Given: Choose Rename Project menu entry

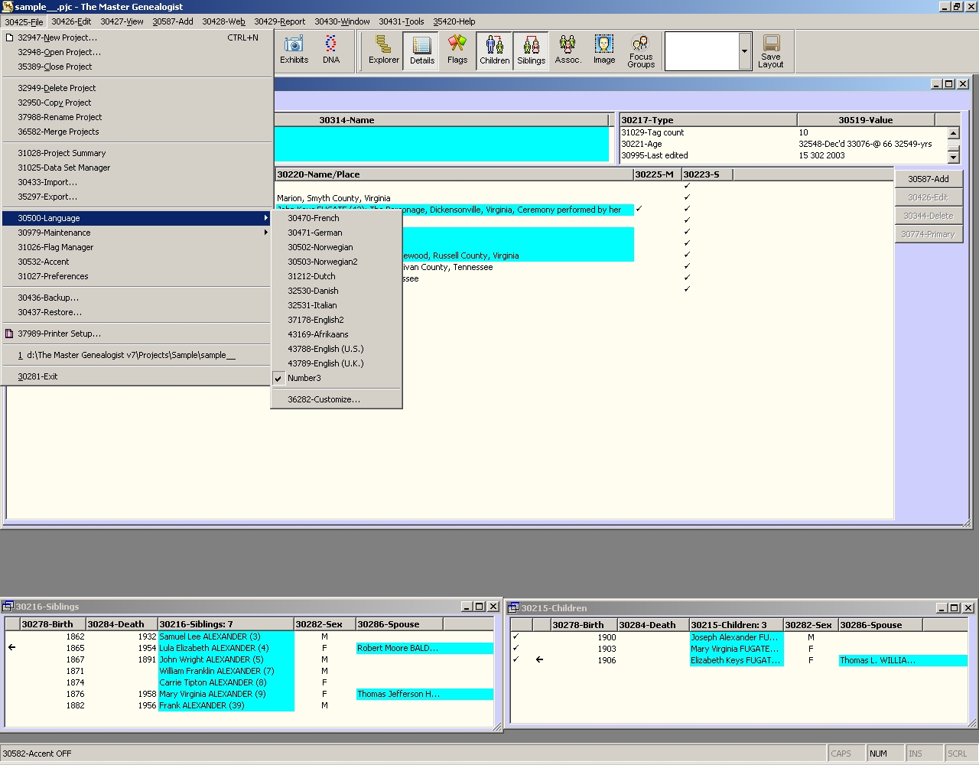Looking at the screenshot, I should click(x=137, y=117).
